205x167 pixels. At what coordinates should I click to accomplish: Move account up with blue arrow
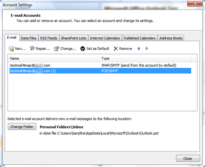coord(139,49)
